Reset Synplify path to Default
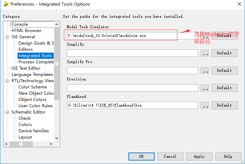The image size is (245, 164). 224,53
